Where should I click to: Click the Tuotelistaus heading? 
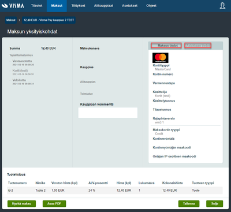(16, 174)
